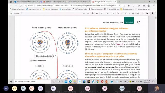Viewport: 165px width, 93px height.
Task: Select the Erase tool
Action: point(133,13)
